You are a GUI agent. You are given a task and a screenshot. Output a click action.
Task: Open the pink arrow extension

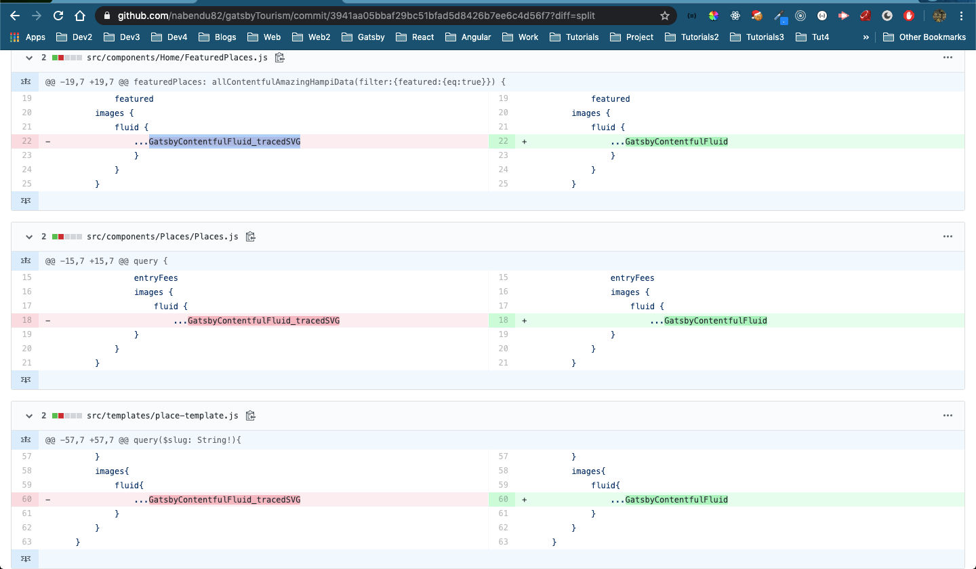tap(843, 16)
